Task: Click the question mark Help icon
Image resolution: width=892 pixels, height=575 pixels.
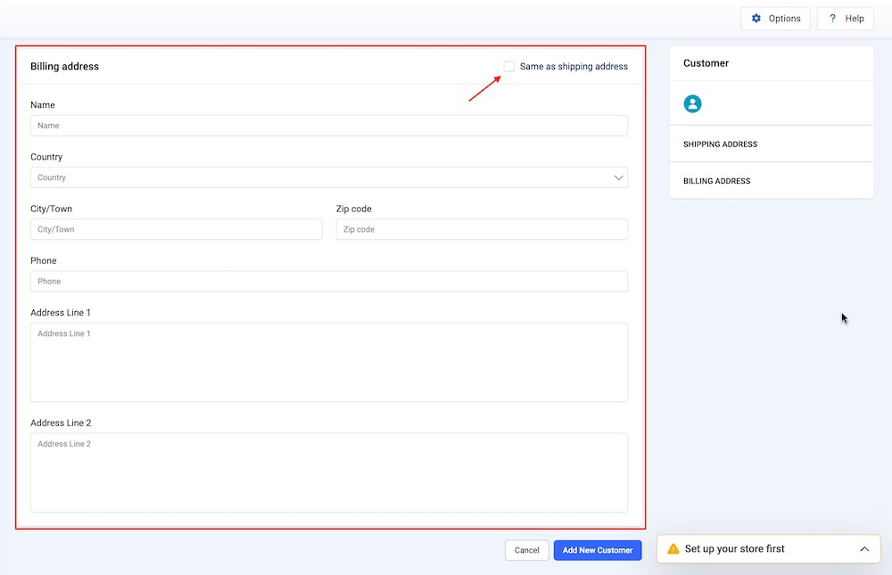Action: pyautogui.click(x=832, y=19)
